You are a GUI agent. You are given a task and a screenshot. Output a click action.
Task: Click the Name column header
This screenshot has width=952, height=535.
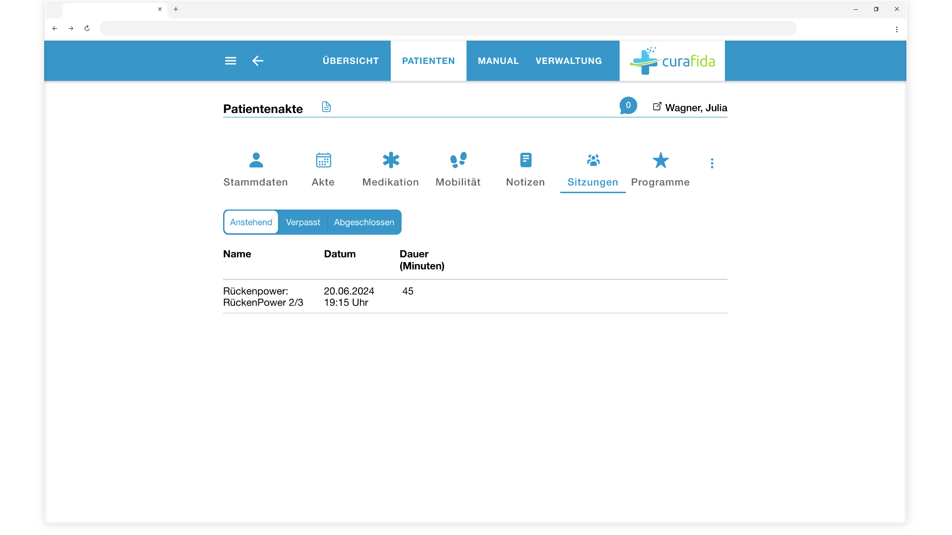coord(237,254)
